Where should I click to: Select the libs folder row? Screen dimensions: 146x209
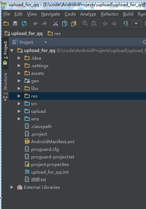coord(78,88)
